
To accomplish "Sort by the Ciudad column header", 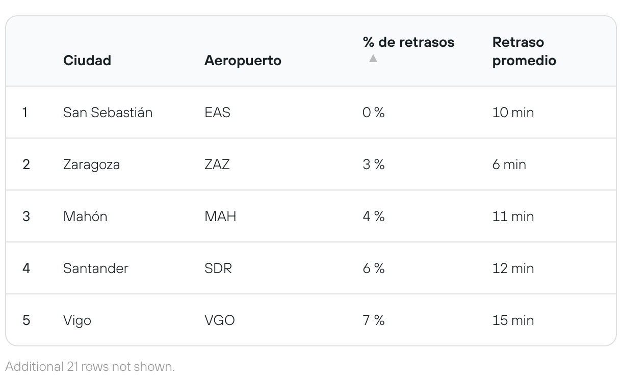I will coord(87,60).
